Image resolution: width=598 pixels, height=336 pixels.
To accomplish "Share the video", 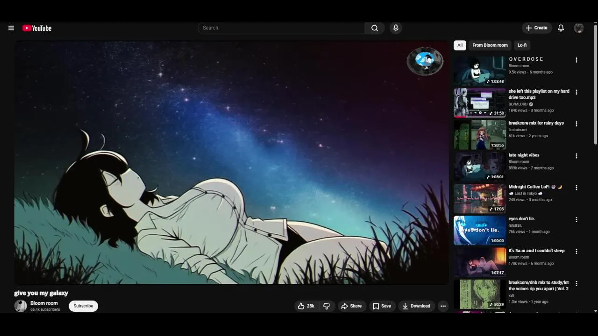I will click(351, 306).
